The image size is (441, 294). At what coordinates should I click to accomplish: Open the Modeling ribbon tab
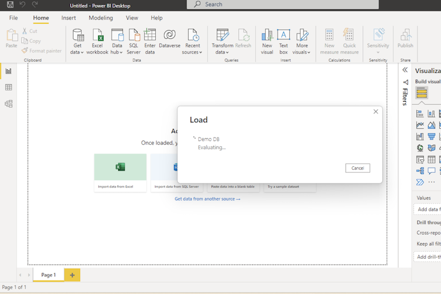(x=101, y=18)
